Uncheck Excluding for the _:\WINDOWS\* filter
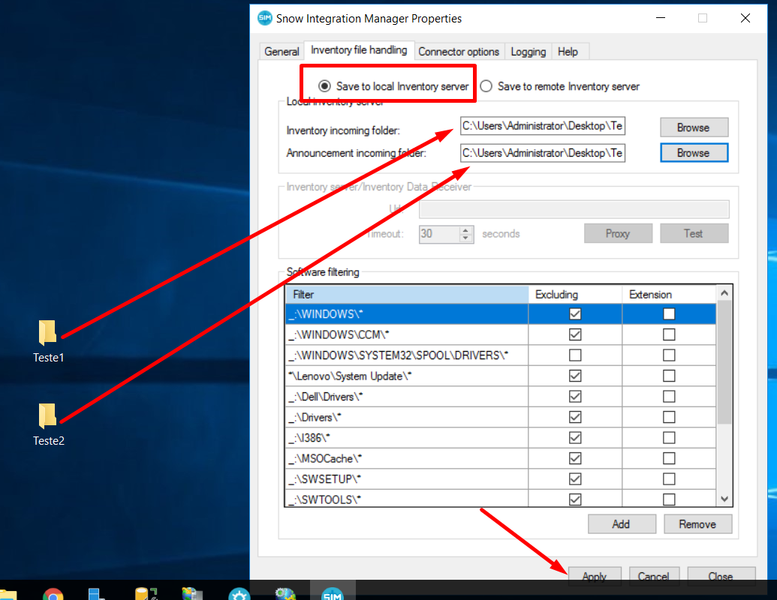This screenshot has height=600, width=777. (x=574, y=313)
